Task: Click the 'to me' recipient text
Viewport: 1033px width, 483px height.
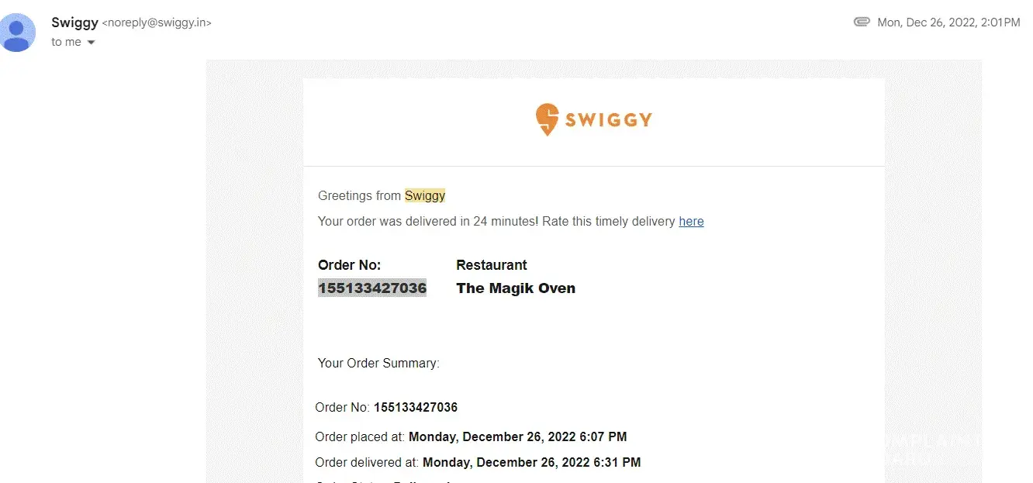Action: (x=66, y=43)
